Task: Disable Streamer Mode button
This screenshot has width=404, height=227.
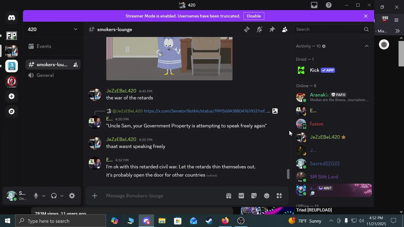Action: tap(254, 16)
